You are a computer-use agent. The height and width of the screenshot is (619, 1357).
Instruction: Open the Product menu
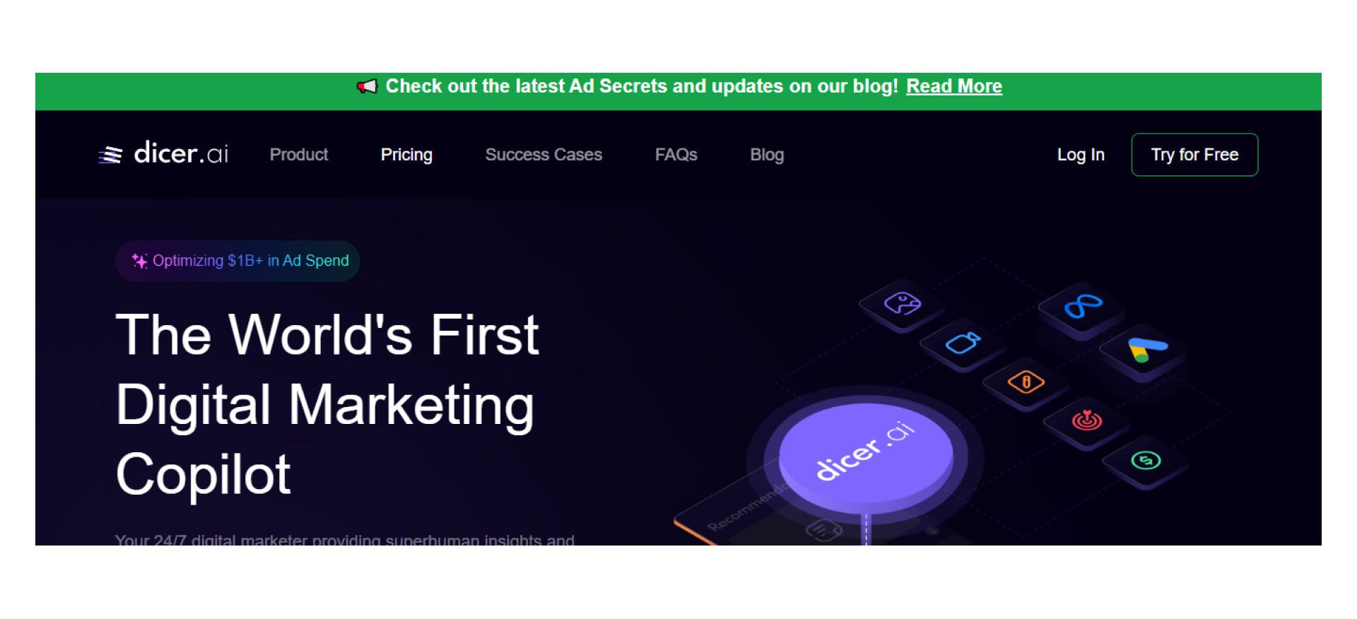[x=299, y=155]
